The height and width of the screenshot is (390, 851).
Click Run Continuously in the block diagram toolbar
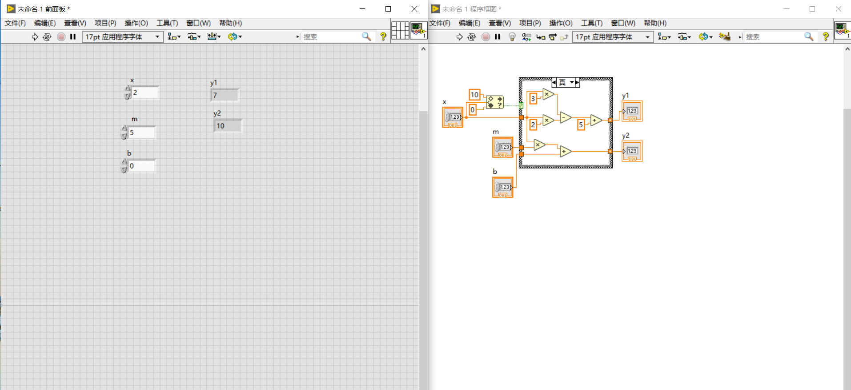(472, 37)
